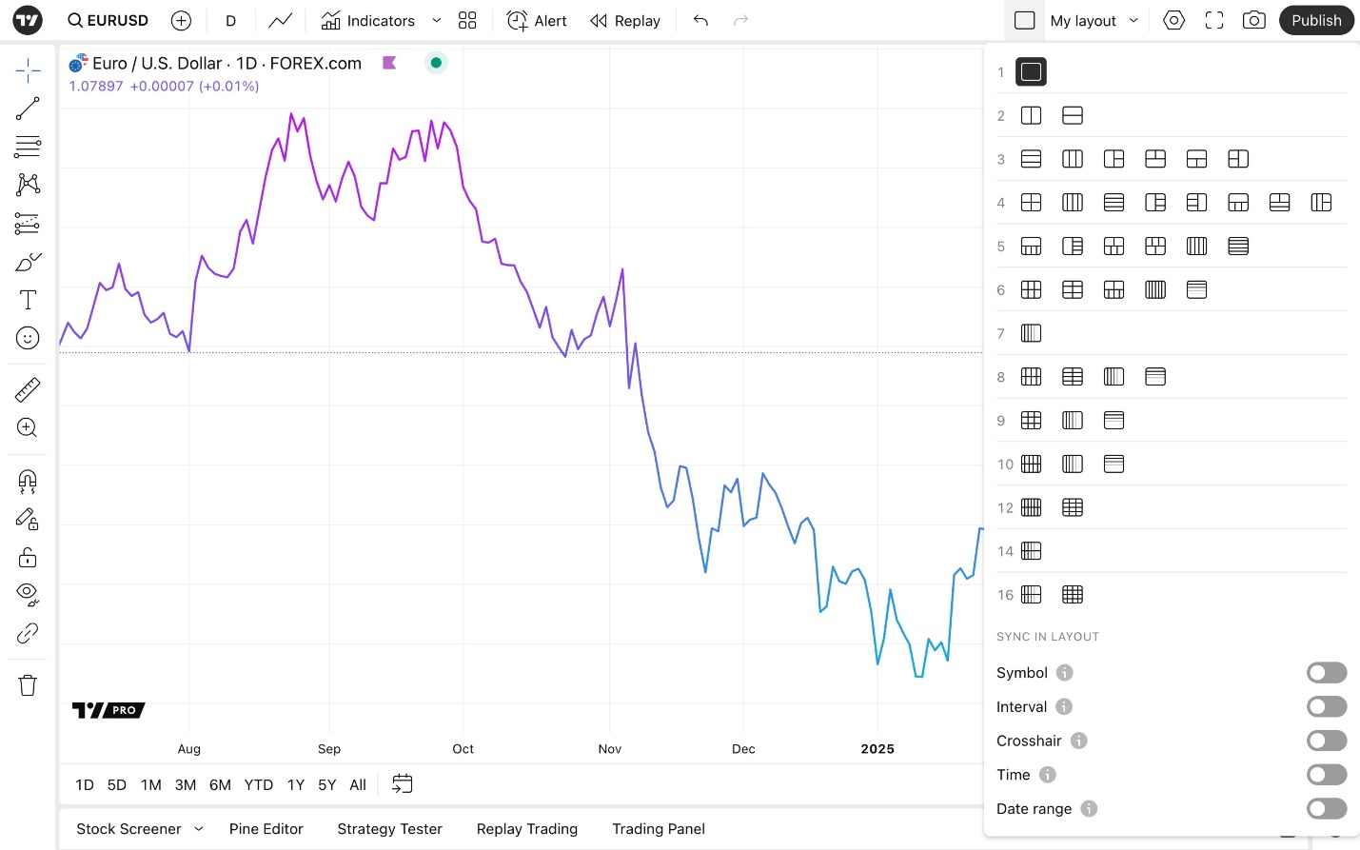This screenshot has height=850, width=1360.
Task: Expand the My layout dropdown arrow
Action: tap(1133, 20)
